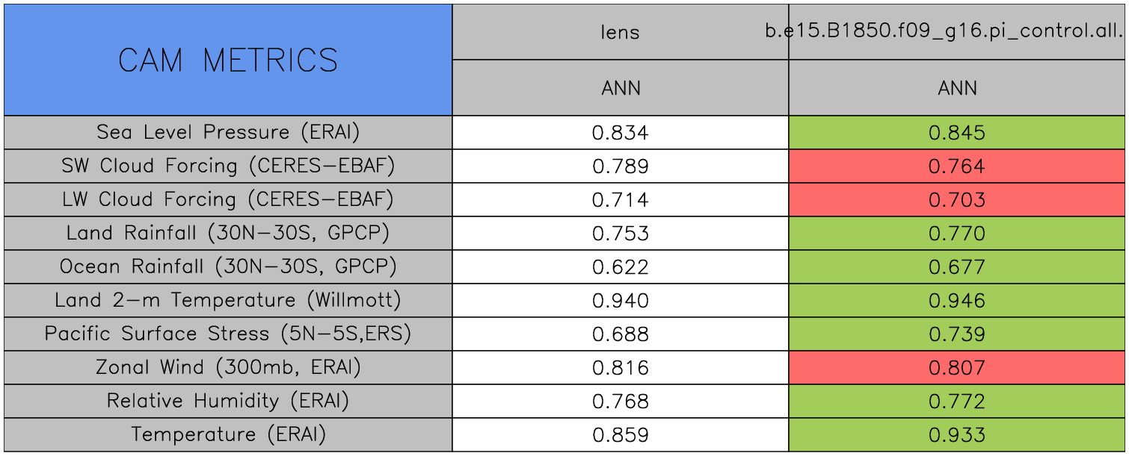
Task: Click the ANN label under lens
Action: point(621,88)
